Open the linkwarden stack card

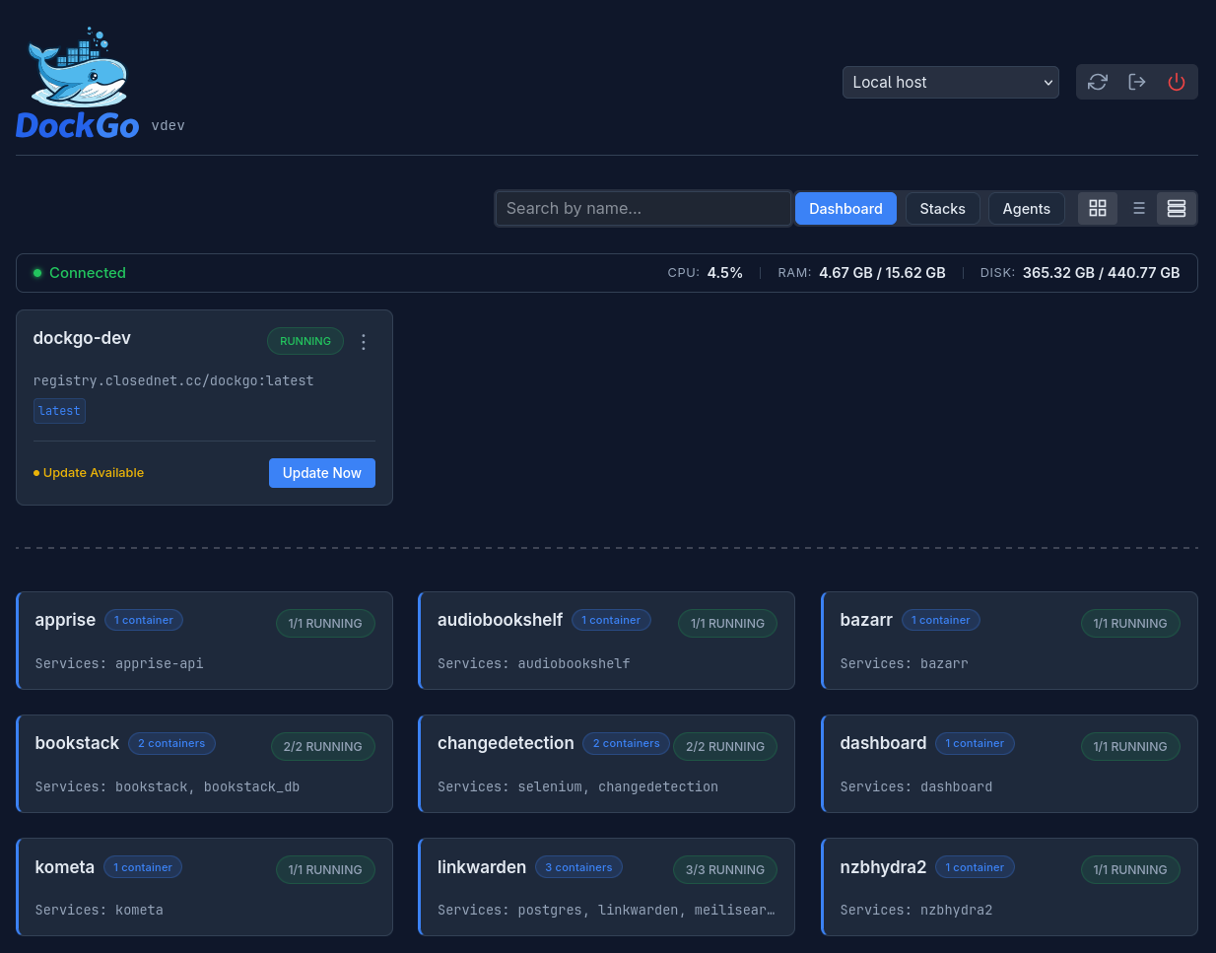point(606,887)
